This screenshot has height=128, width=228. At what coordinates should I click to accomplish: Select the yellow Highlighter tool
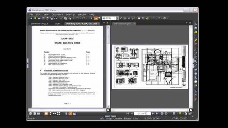tap(196, 40)
